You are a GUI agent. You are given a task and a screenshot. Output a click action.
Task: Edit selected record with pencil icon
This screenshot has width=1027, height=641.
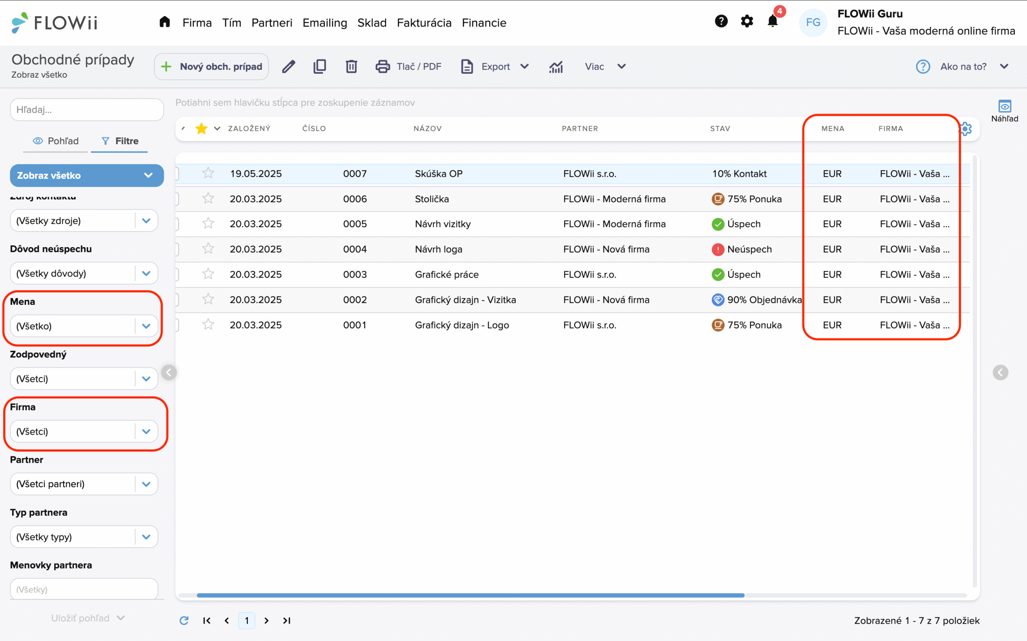(x=288, y=67)
